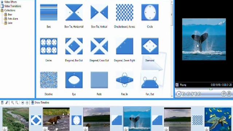Click the diamond transition cell in storyboard
This screenshot has height=131, width=233.
coord(36,120)
